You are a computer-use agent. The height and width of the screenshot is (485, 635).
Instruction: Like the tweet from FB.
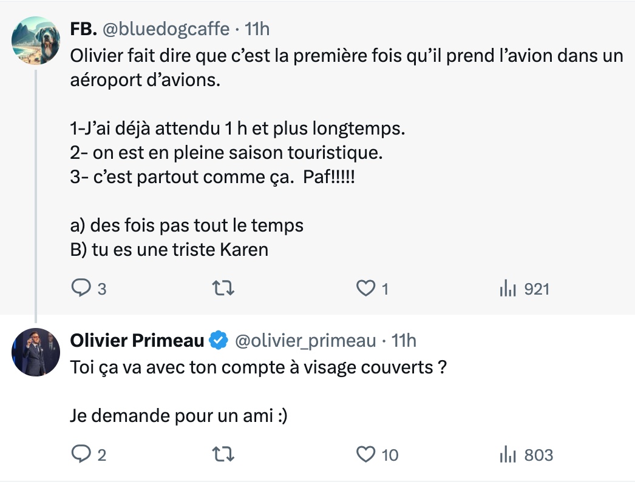(365, 289)
